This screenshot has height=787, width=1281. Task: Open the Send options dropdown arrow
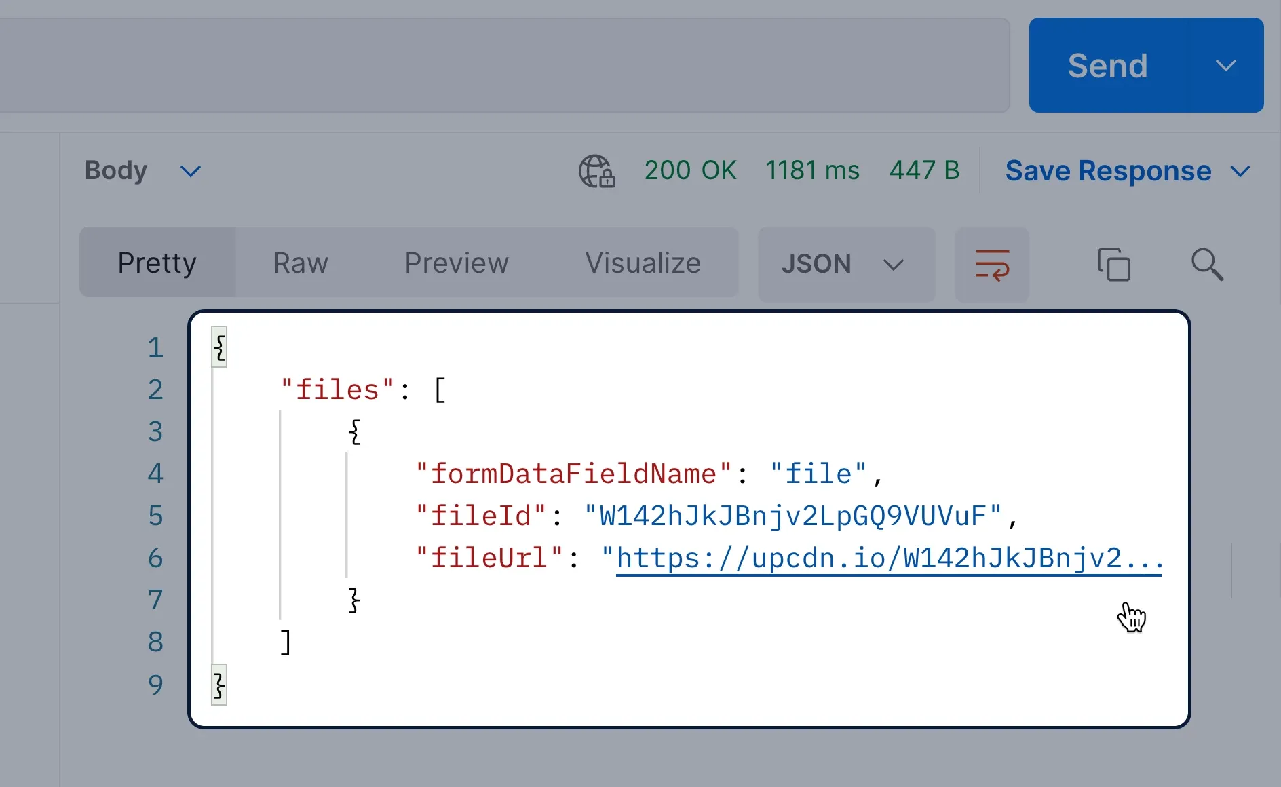1225,65
